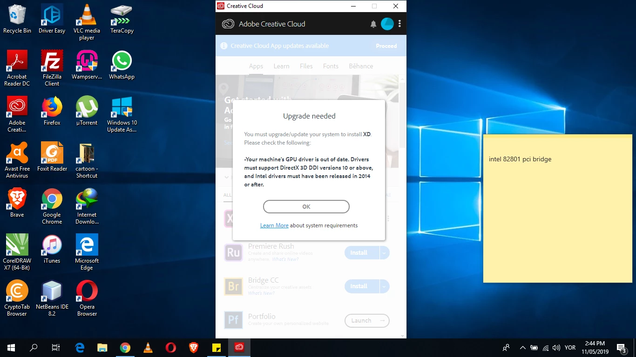Launch Avast Free Antivirus shortcut
This screenshot has width=636, height=357.
coord(17,160)
